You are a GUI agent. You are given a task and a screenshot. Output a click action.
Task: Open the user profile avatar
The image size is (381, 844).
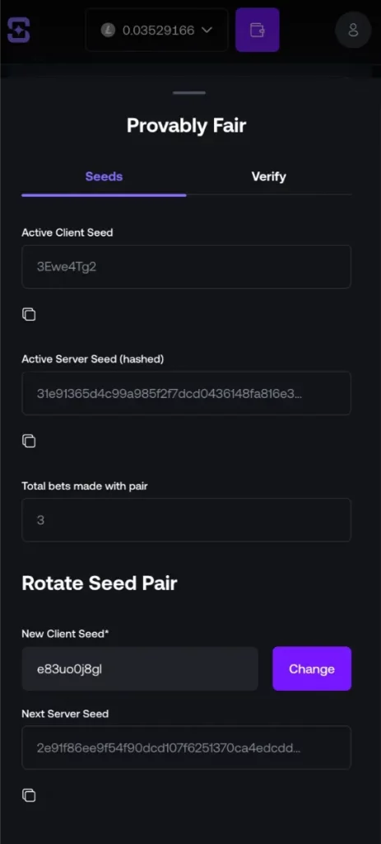click(x=353, y=30)
